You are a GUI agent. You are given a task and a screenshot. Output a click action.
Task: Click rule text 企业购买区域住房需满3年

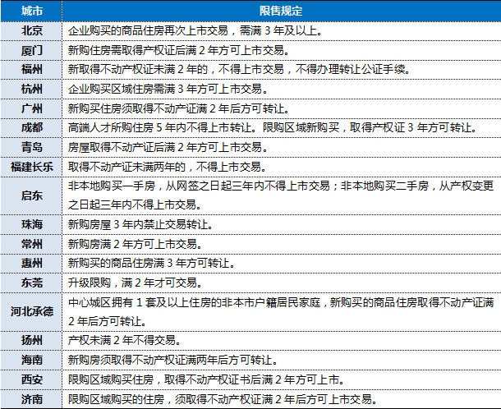point(126,89)
